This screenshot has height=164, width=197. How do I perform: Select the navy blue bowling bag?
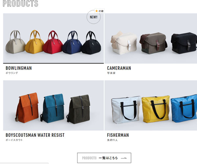(x=72, y=43)
